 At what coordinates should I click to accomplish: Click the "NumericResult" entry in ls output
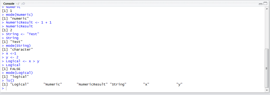[x=92, y=84]
